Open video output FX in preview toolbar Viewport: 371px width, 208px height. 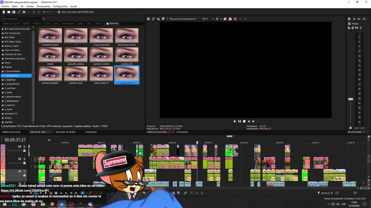click(158, 19)
